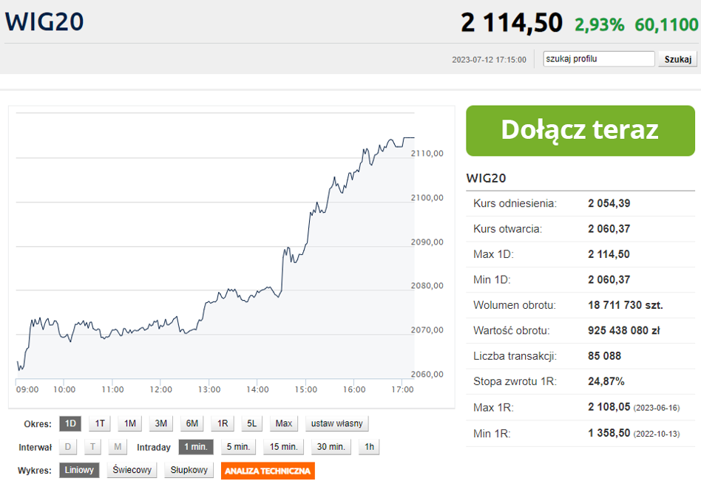Select the D interval button
This screenshot has width=701, height=481.
(x=68, y=446)
